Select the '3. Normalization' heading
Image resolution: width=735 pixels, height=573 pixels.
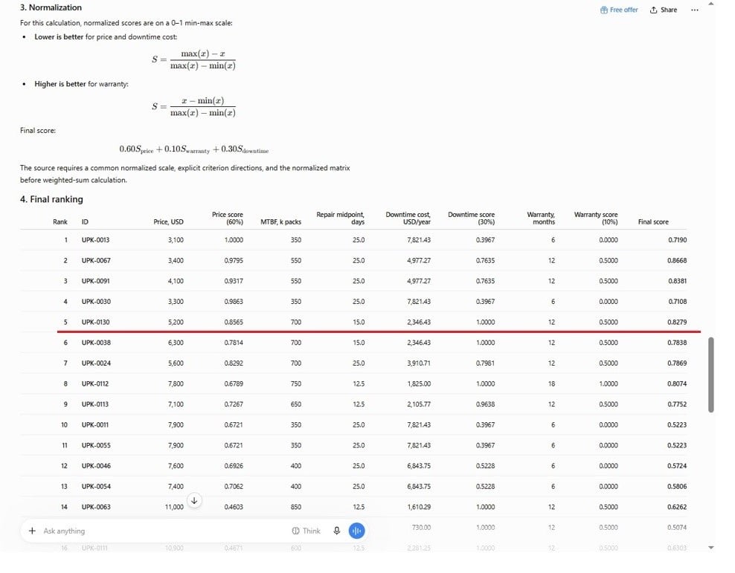pos(51,7)
